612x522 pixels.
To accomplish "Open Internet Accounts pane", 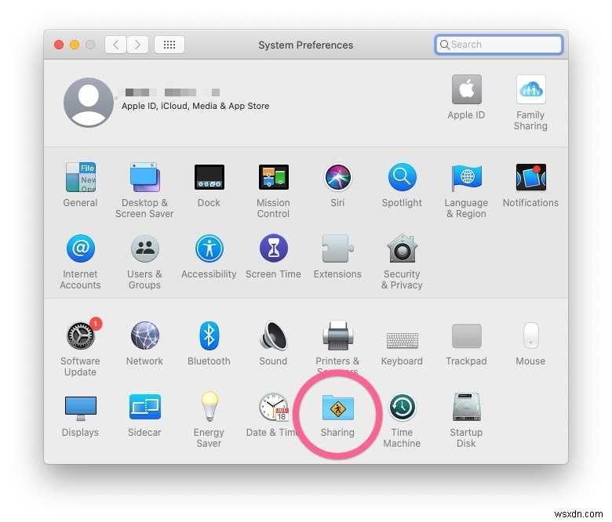I will pos(80,248).
